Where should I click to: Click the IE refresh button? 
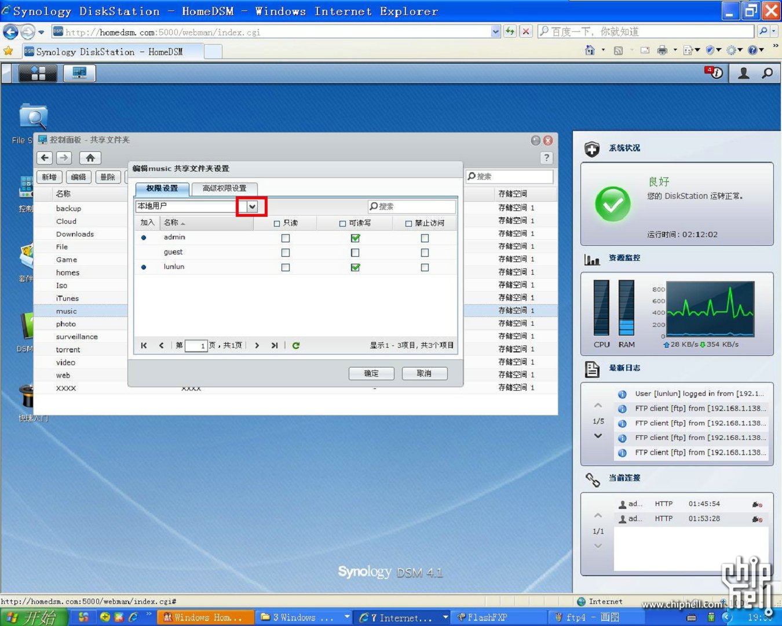[x=510, y=31]
